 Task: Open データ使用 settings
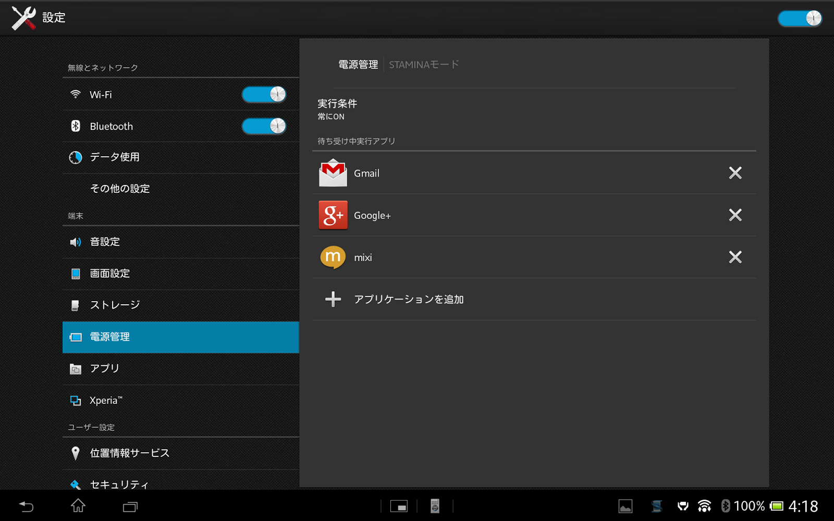[180, 157]
